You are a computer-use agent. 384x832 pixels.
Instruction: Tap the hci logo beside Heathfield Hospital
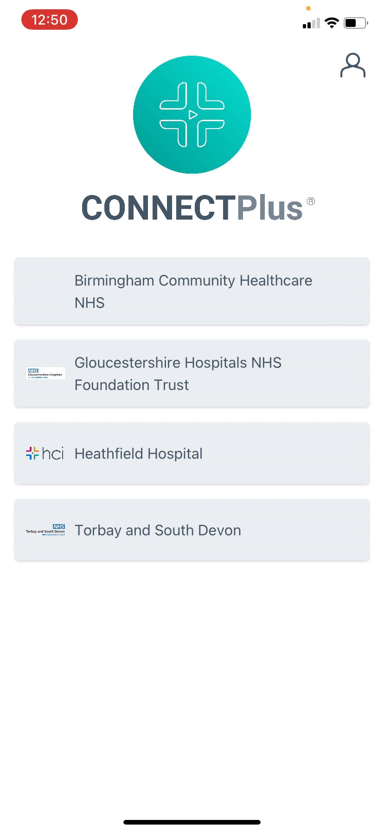point(45,453)
